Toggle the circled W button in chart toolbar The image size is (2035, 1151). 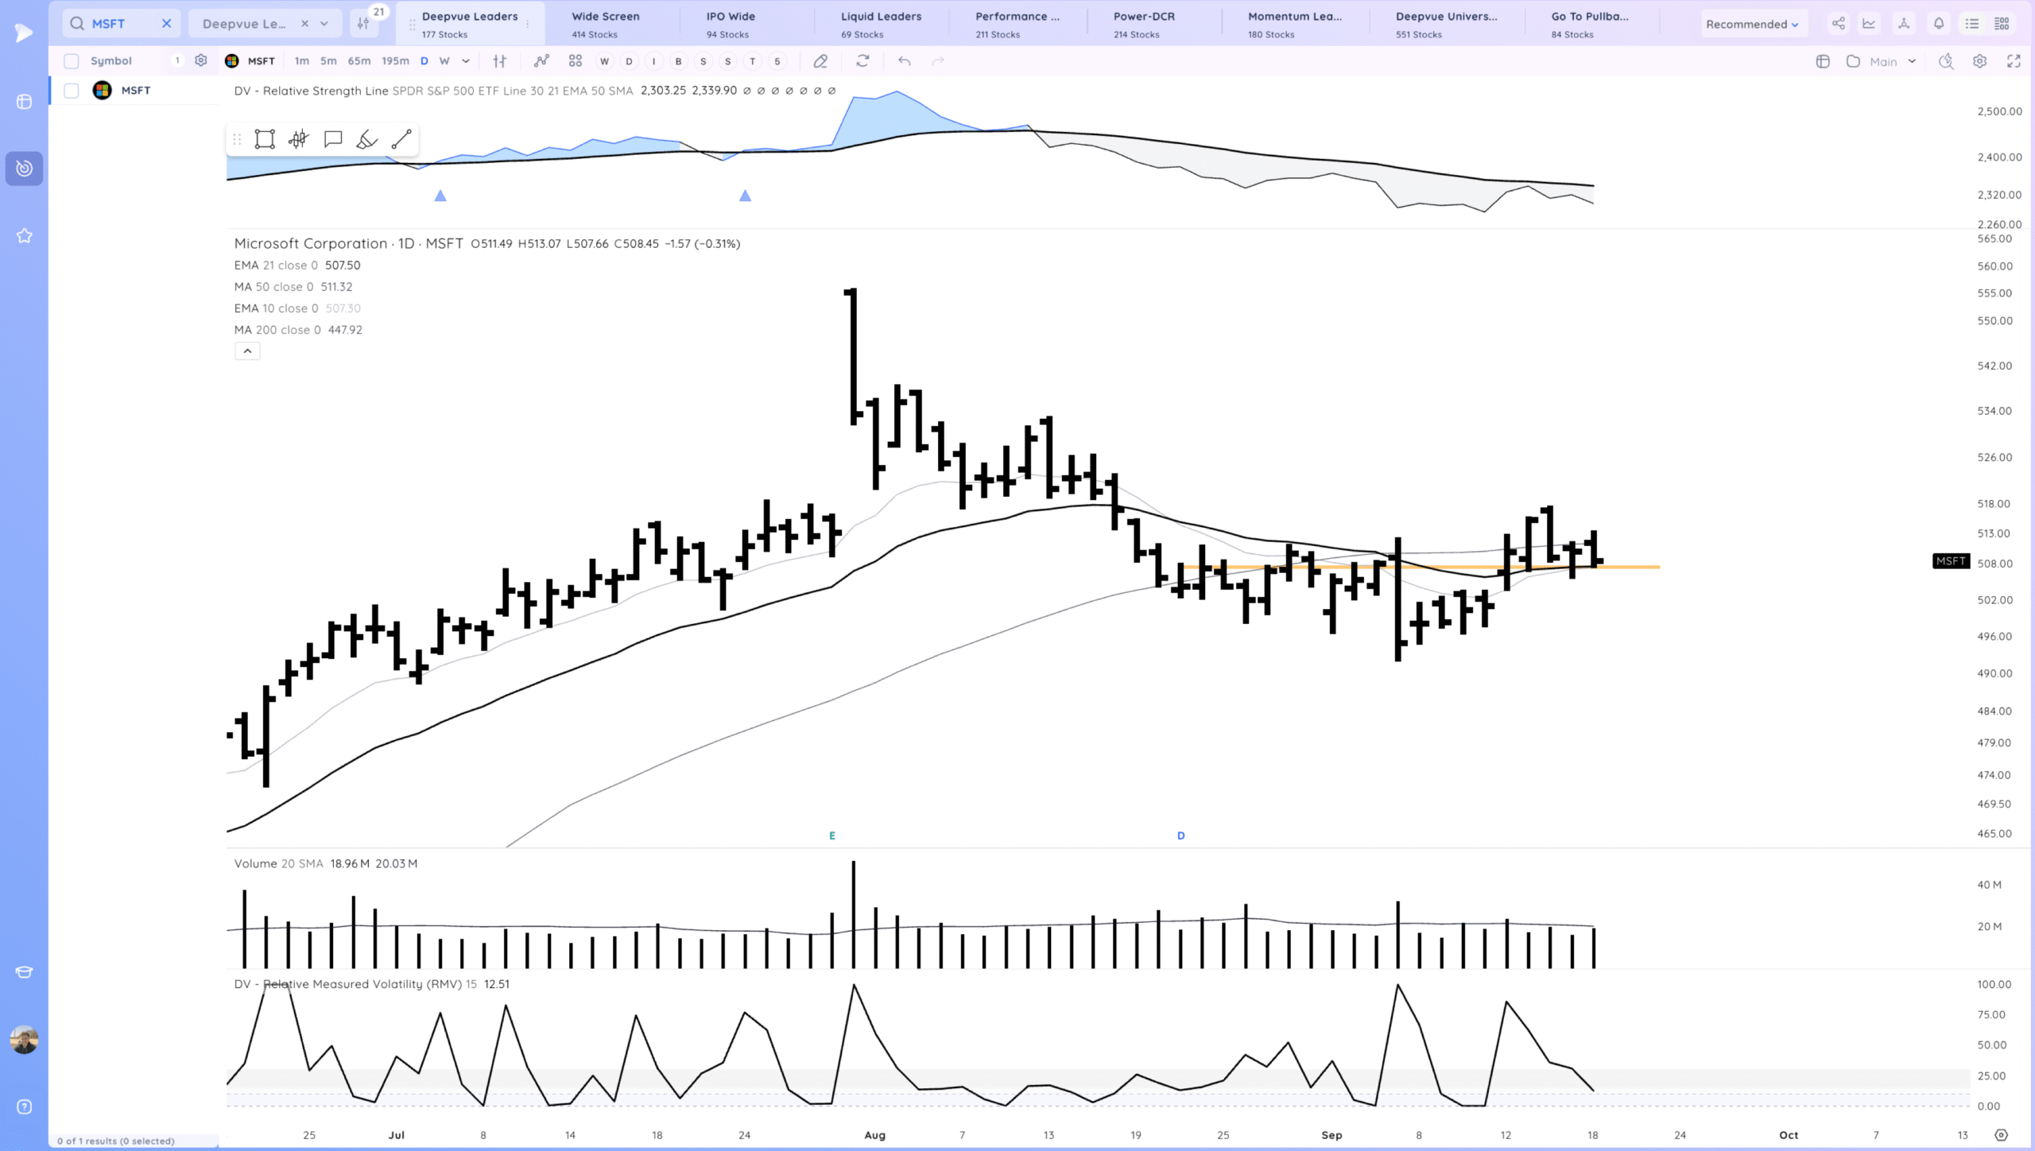(x=604, y=61)
